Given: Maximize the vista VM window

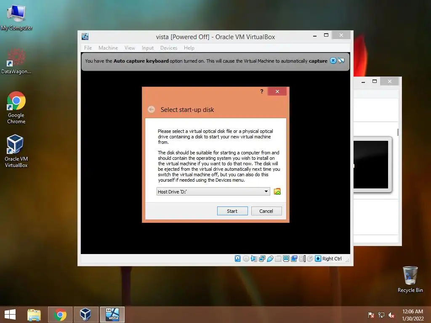Looking at the screenshot, I should (326, 35).
